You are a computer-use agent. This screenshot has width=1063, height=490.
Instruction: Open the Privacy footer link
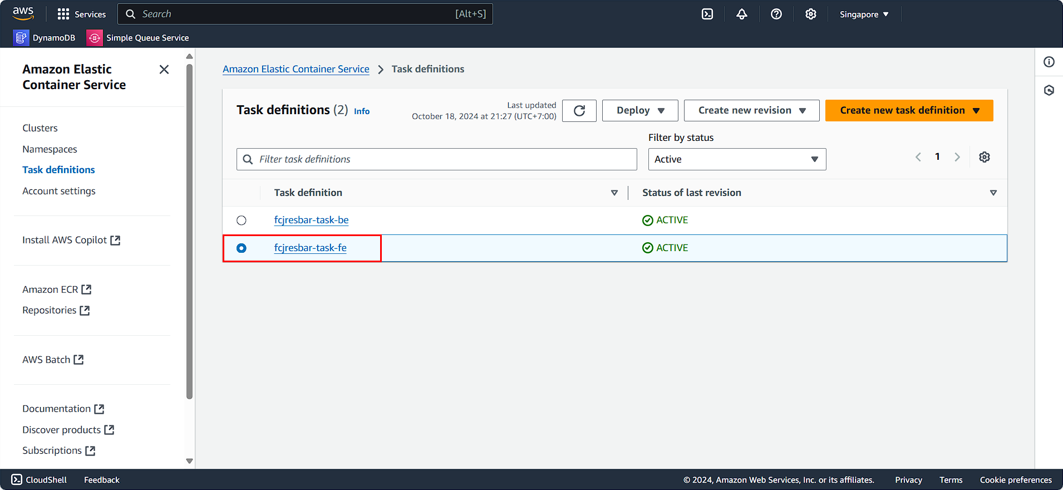[908, 480]
